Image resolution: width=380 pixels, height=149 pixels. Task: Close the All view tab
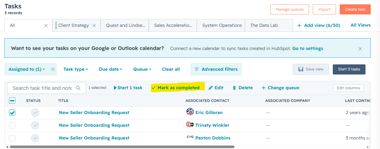(46, 25)
